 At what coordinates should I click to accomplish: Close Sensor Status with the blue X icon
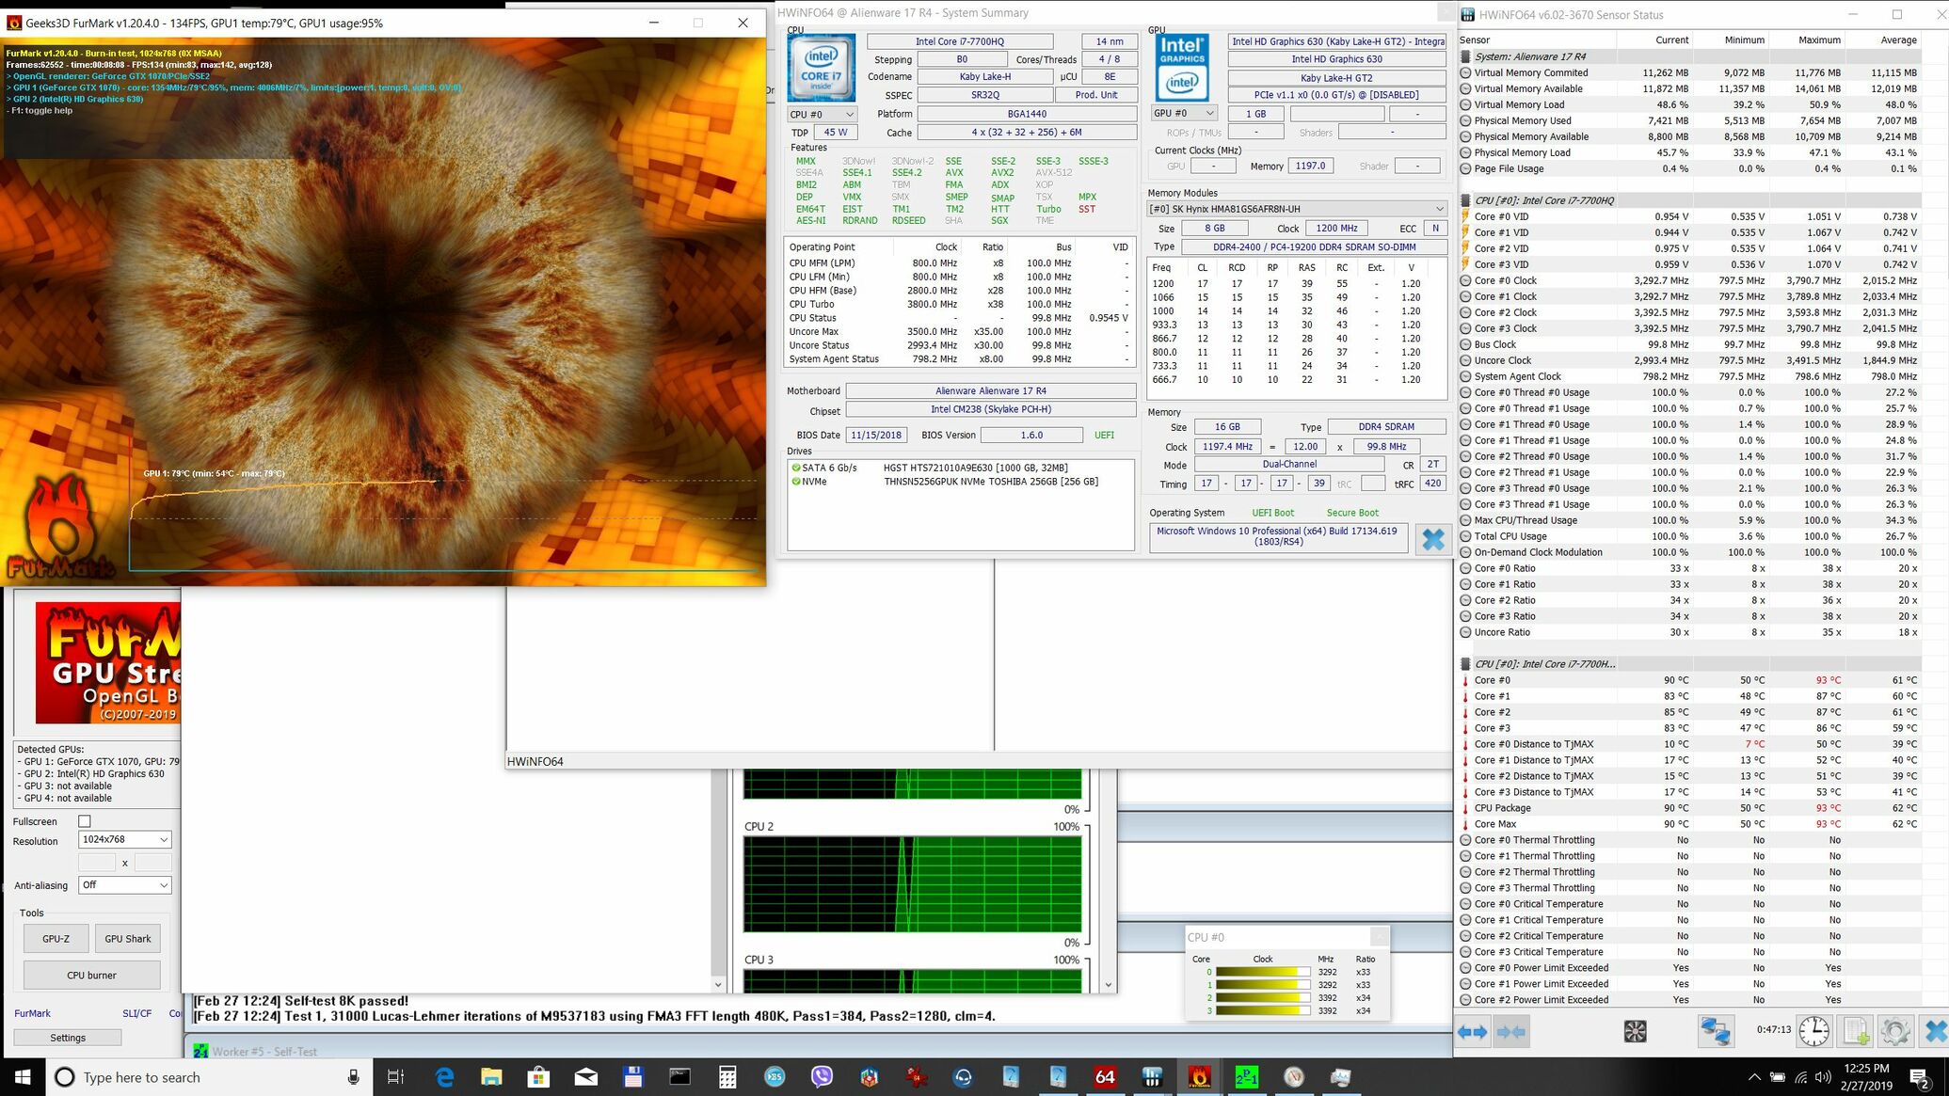pyautogui.click(x=1934, y=1032)
